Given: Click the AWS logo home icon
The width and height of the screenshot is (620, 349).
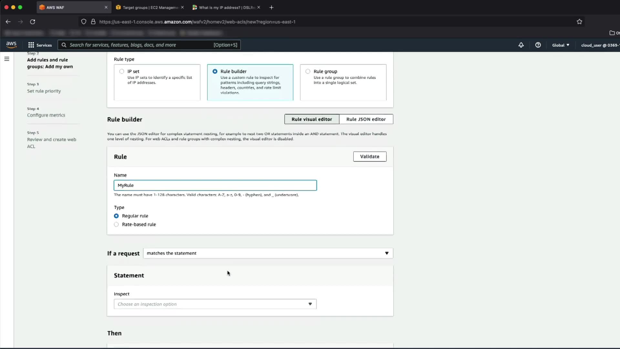Looking at the screenshot, I should pos(11,45).
